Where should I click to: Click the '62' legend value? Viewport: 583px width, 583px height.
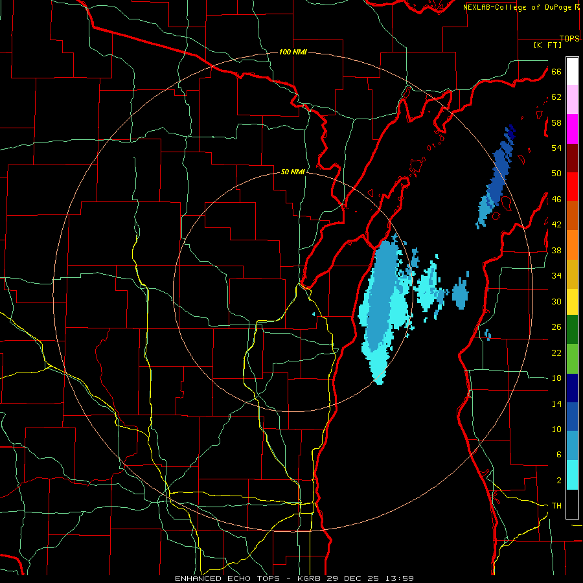tap(556, 97)
